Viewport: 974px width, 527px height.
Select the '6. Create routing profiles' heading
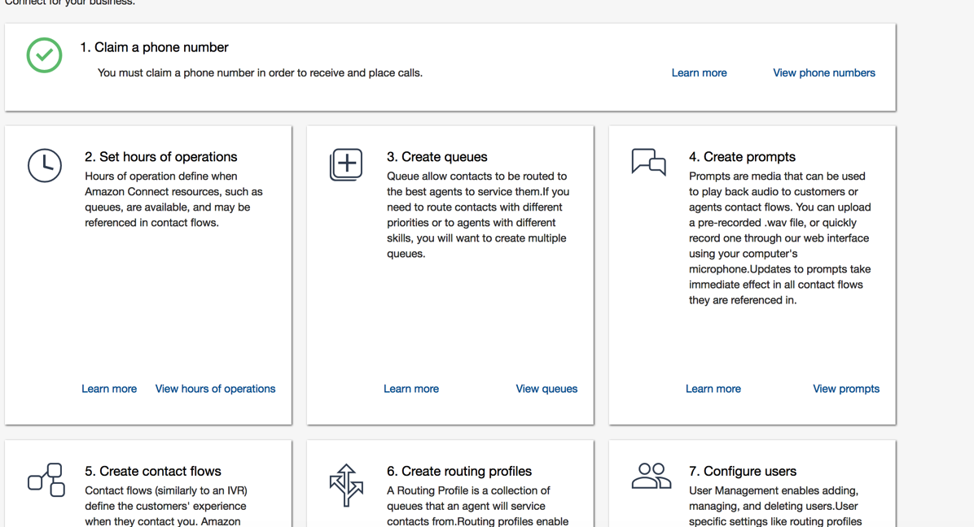click(x=458, y=471)
